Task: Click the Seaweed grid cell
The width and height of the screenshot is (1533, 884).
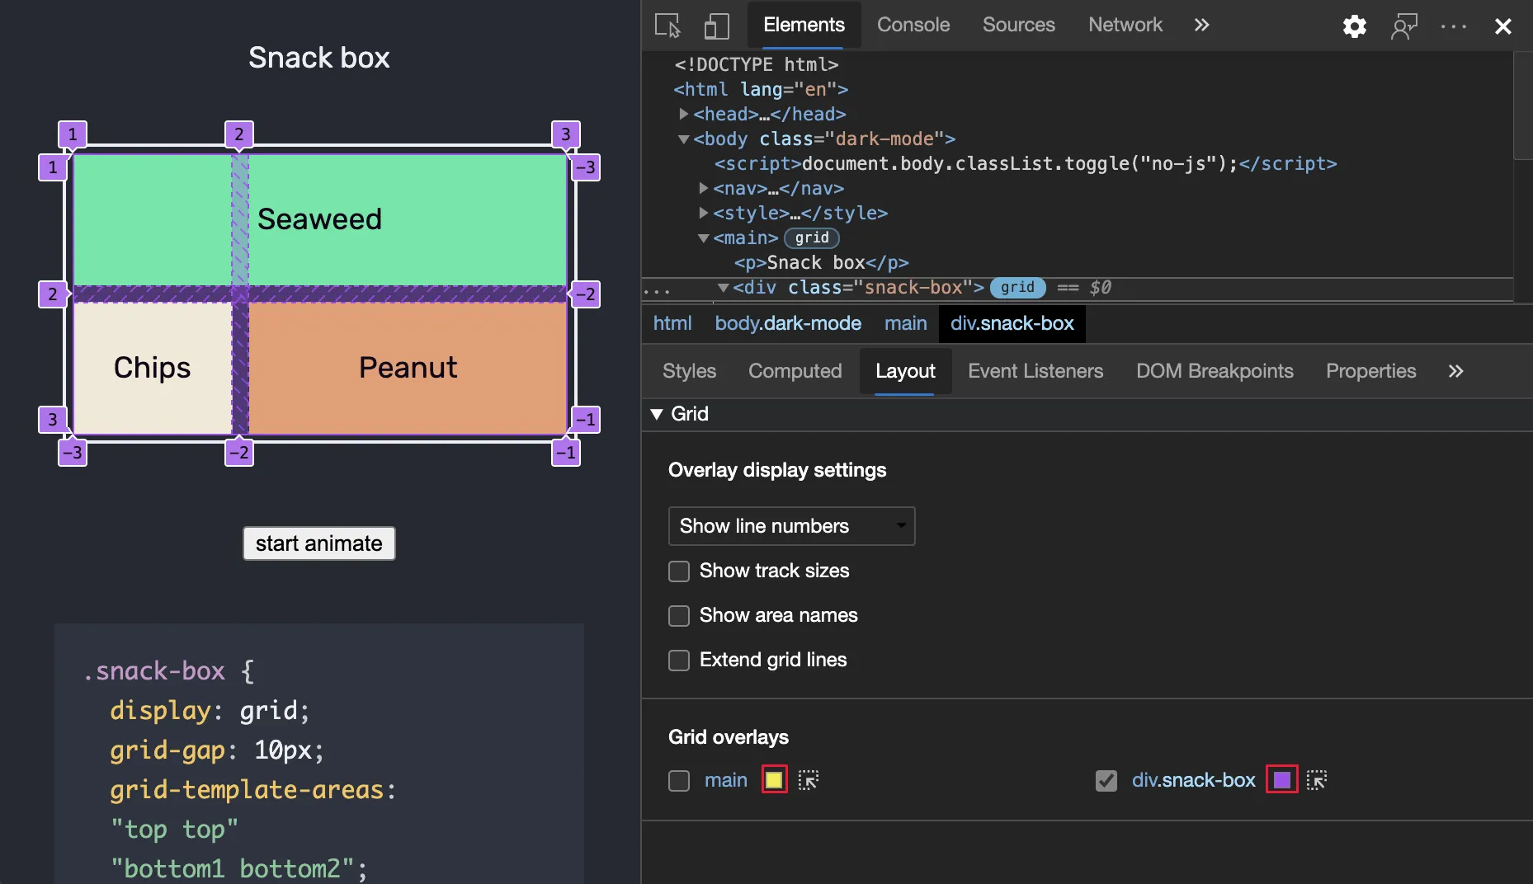Action: 320,220
